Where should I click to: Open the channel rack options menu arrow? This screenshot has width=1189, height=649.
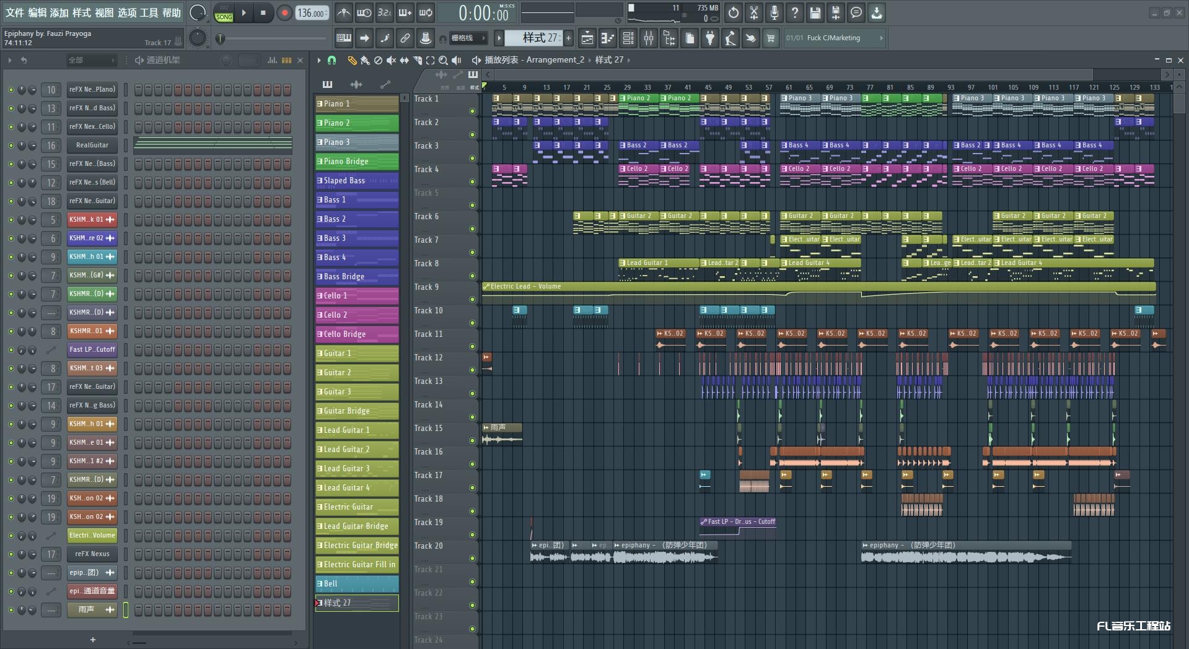point(10,60)
